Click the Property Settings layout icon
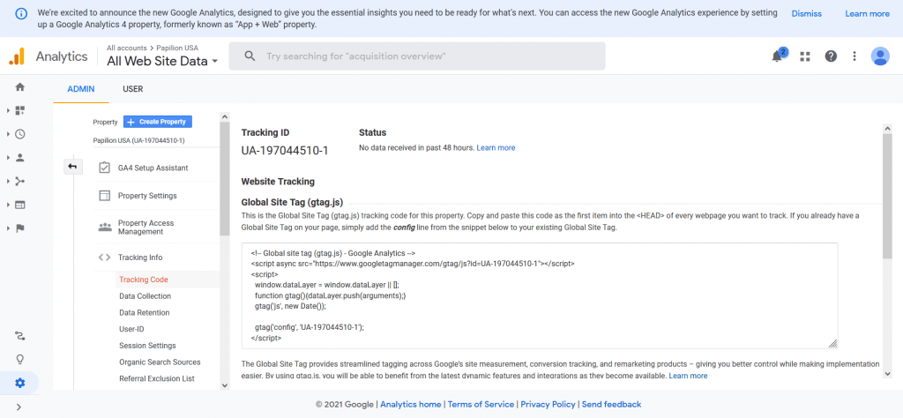The image size is (903, 418). click(104, 196)
